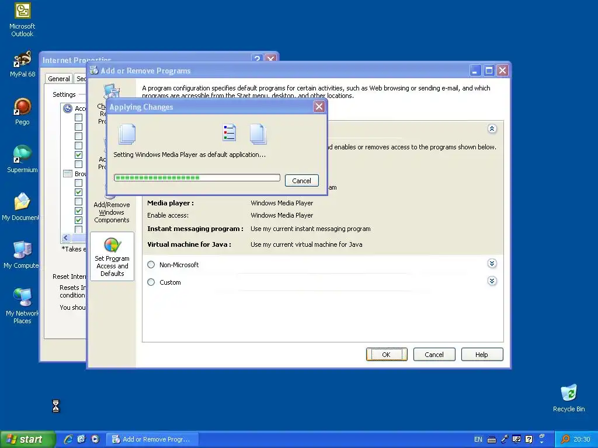Viewport: 598px width, 448px height.
Task: Click the left document stack icon in Applying Changes
Action: 127,134
